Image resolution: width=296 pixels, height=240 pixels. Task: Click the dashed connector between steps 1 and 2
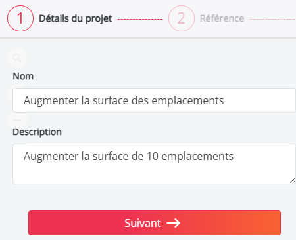pos(140,19)
